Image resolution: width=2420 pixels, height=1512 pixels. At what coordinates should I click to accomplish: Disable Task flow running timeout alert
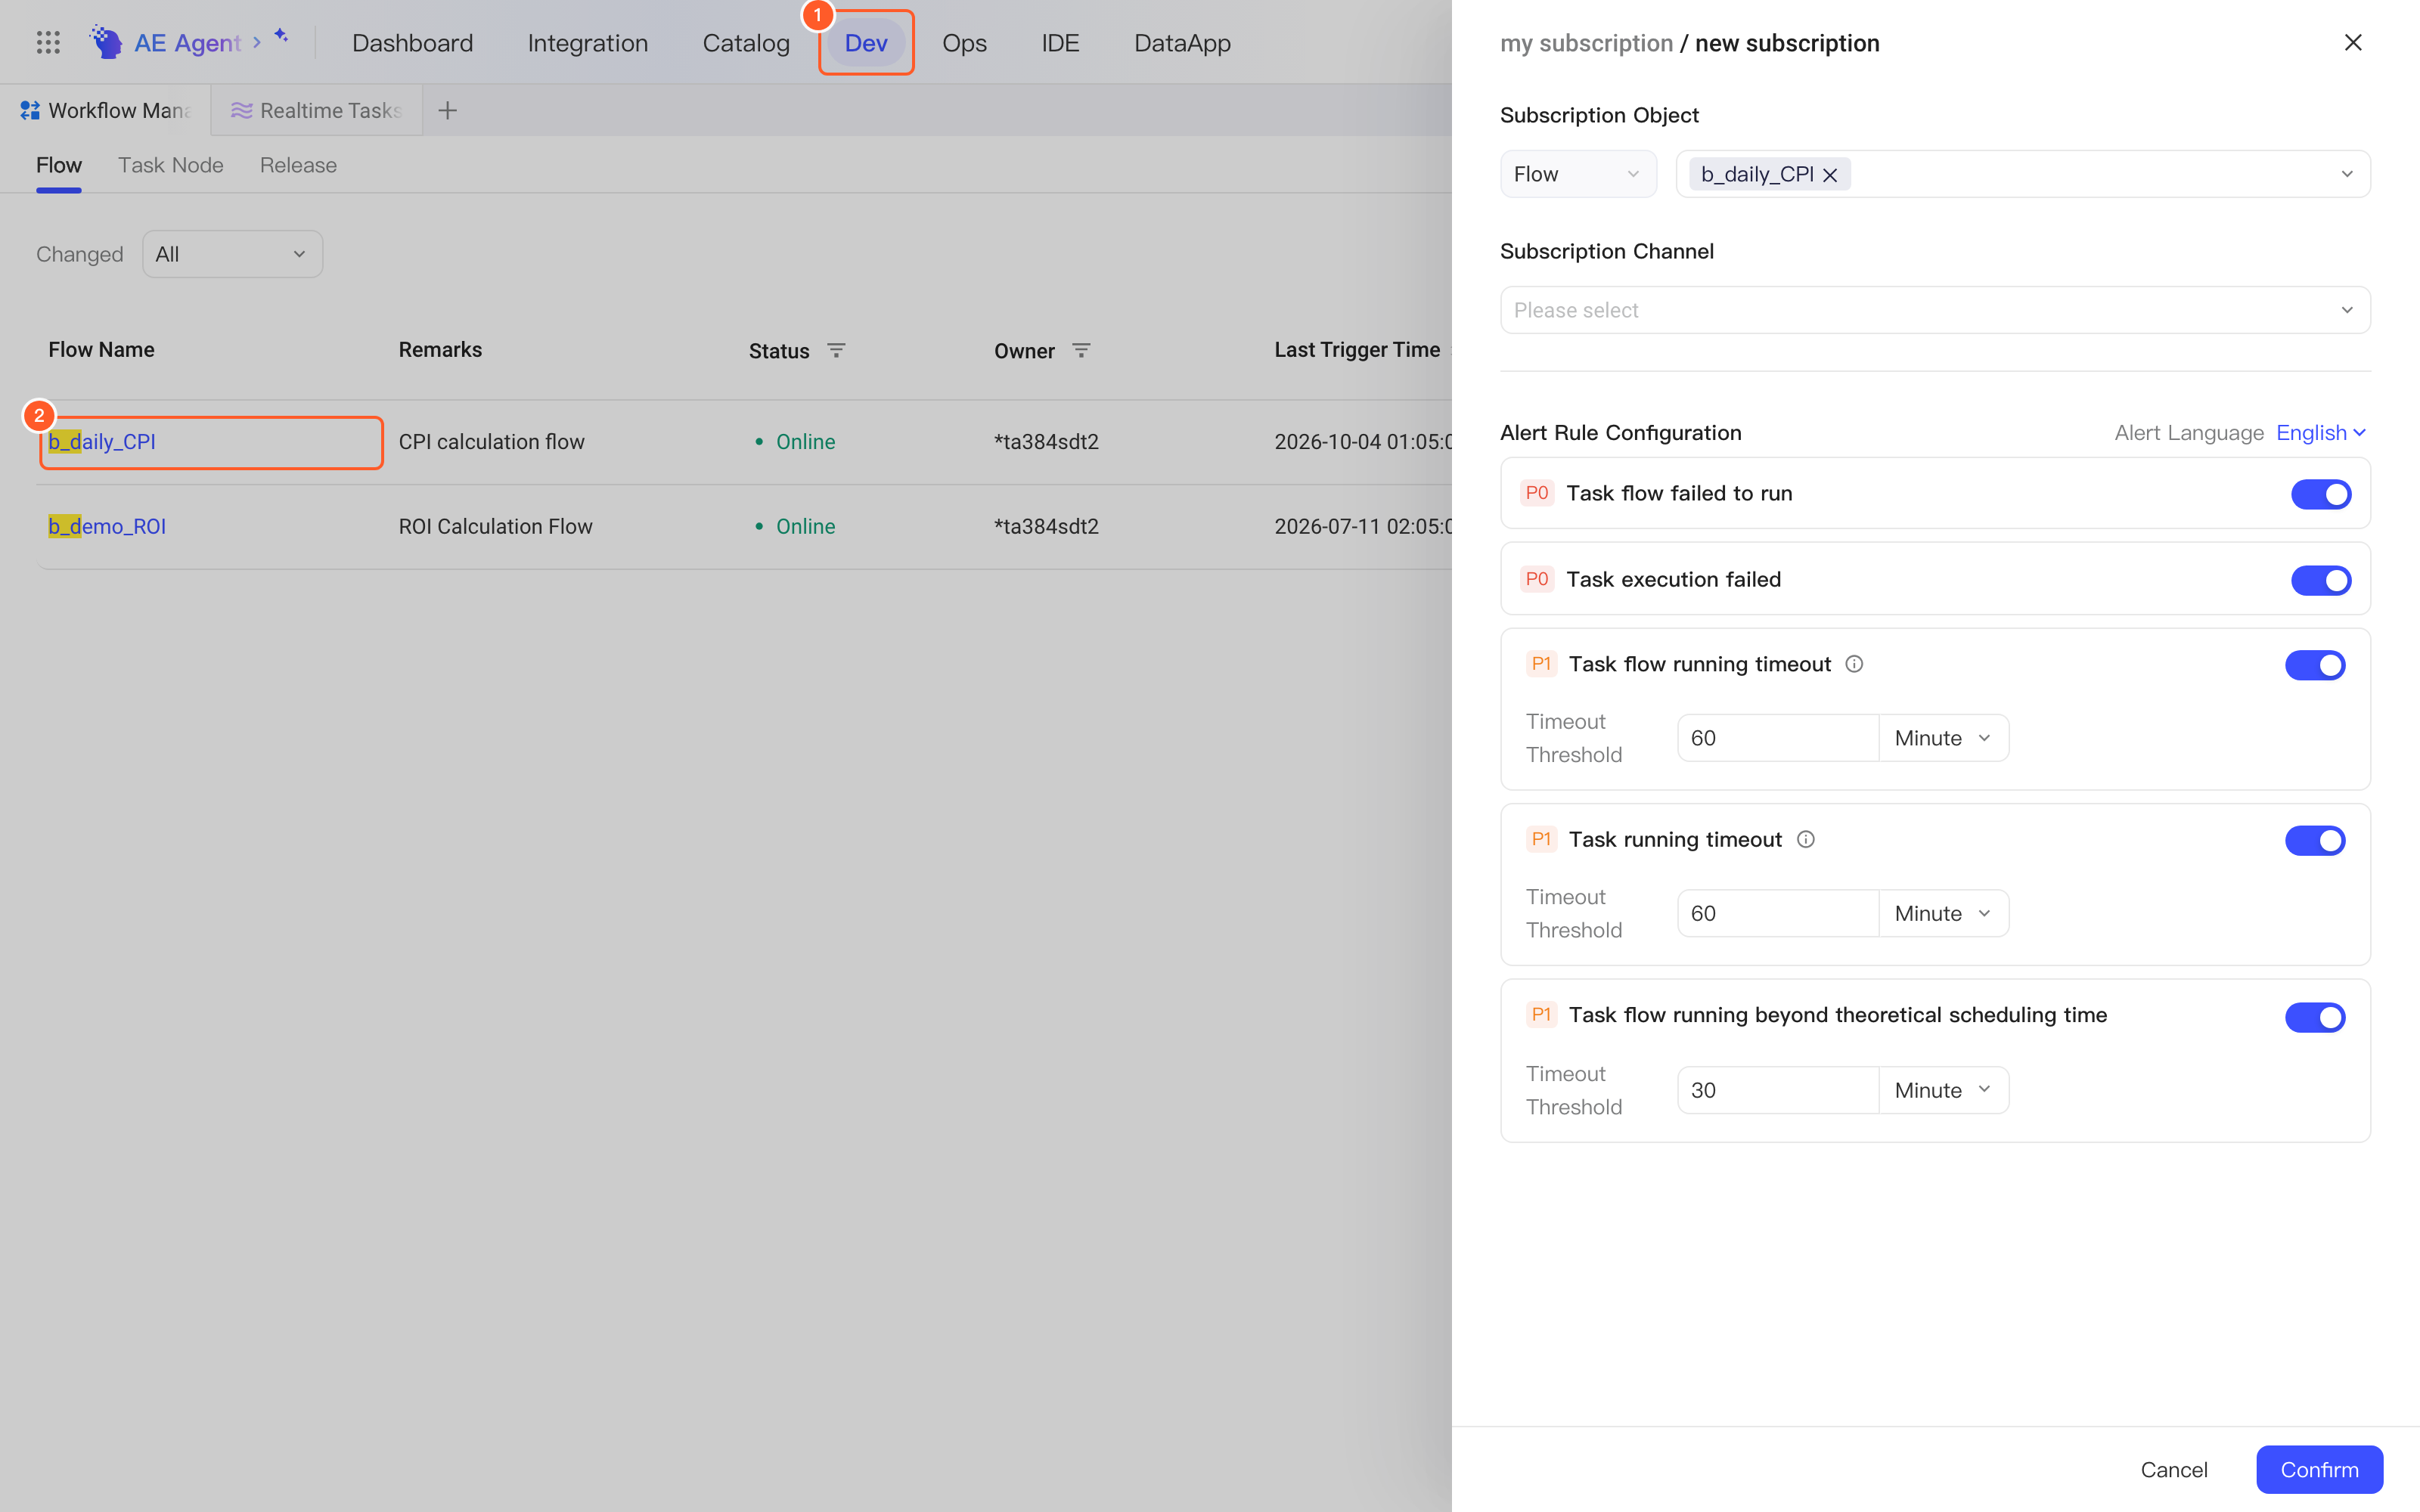(2314, 665)
